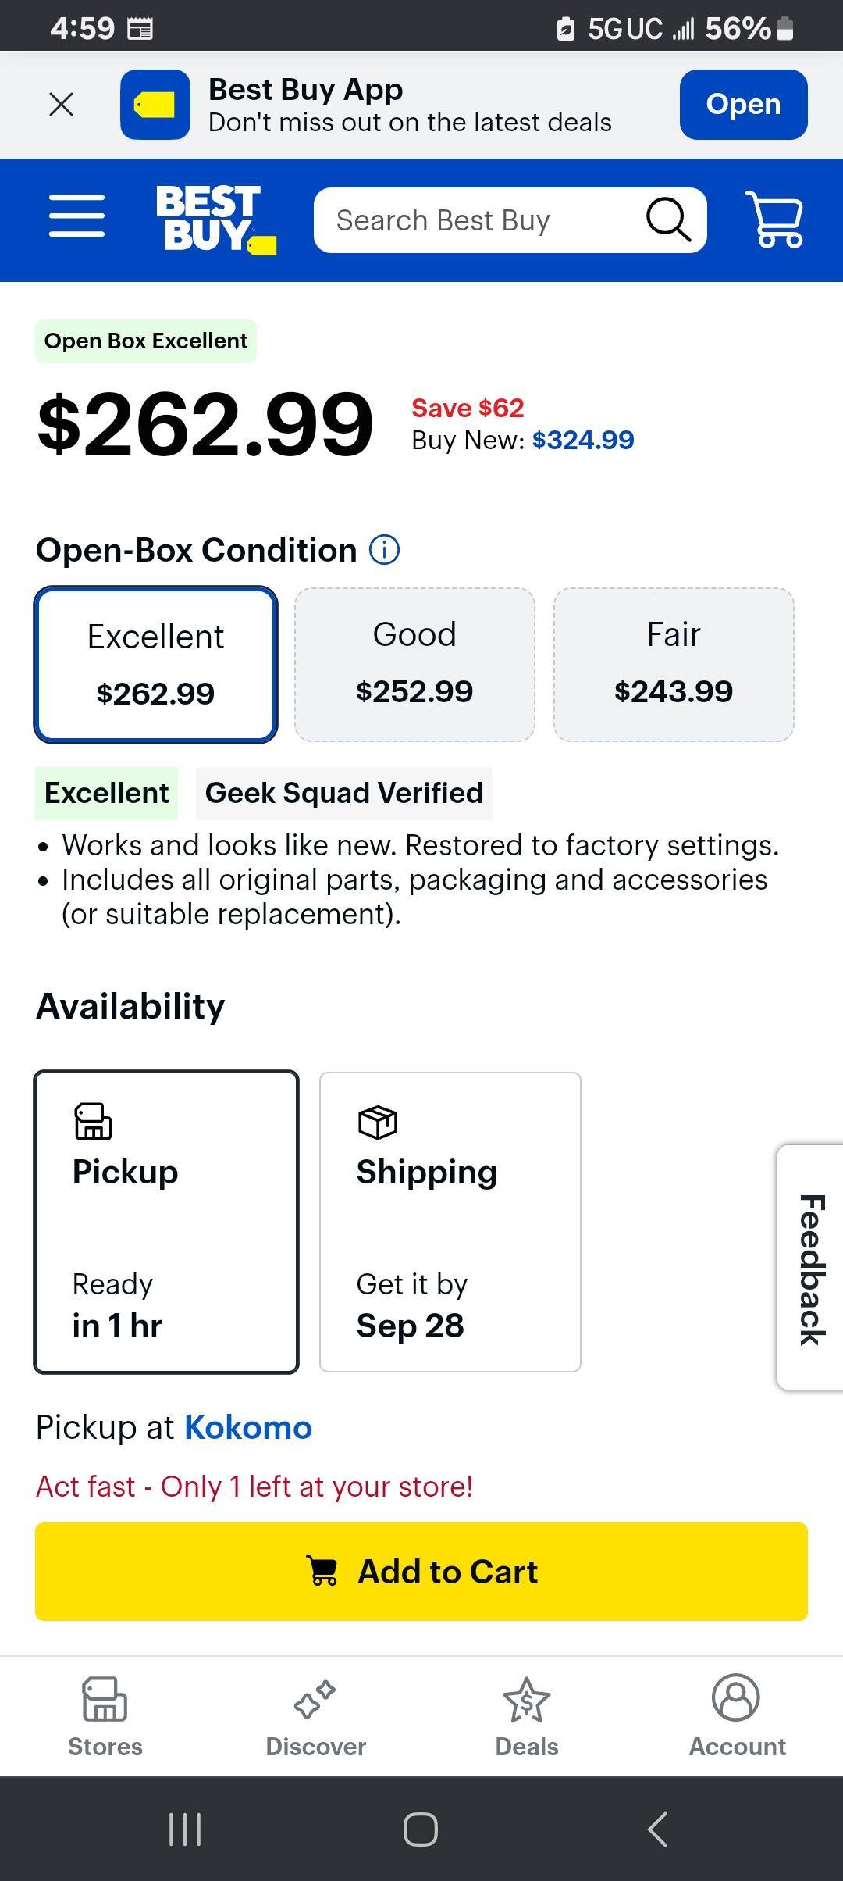Tap the Best Buy App icon
The height and width of the screenshot is (1881, 843).
[x=155, y=105]
